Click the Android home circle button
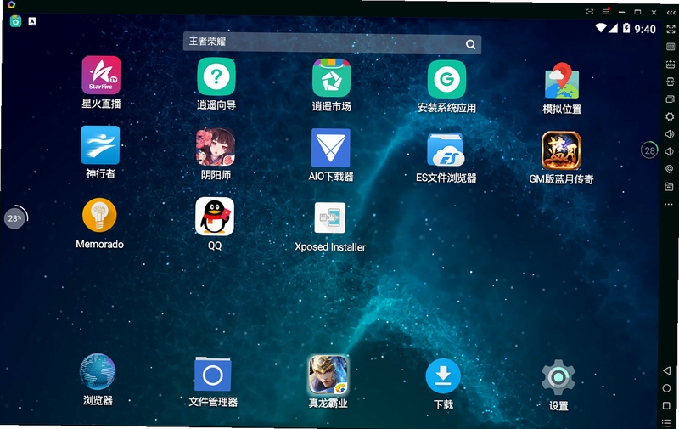 click(666, 388)
